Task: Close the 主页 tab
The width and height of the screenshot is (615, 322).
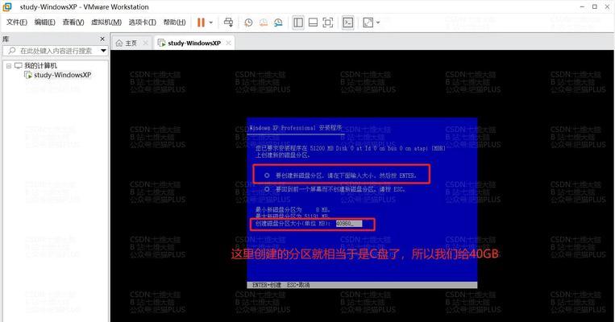Action: [146, 43]
